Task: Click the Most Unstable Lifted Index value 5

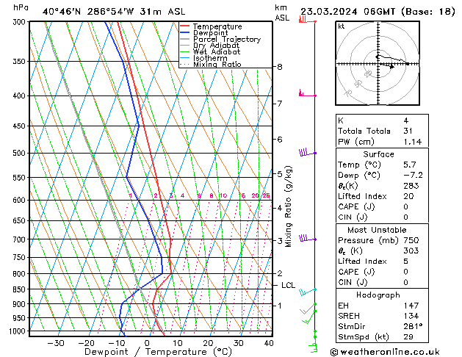Action: point(406,262)
